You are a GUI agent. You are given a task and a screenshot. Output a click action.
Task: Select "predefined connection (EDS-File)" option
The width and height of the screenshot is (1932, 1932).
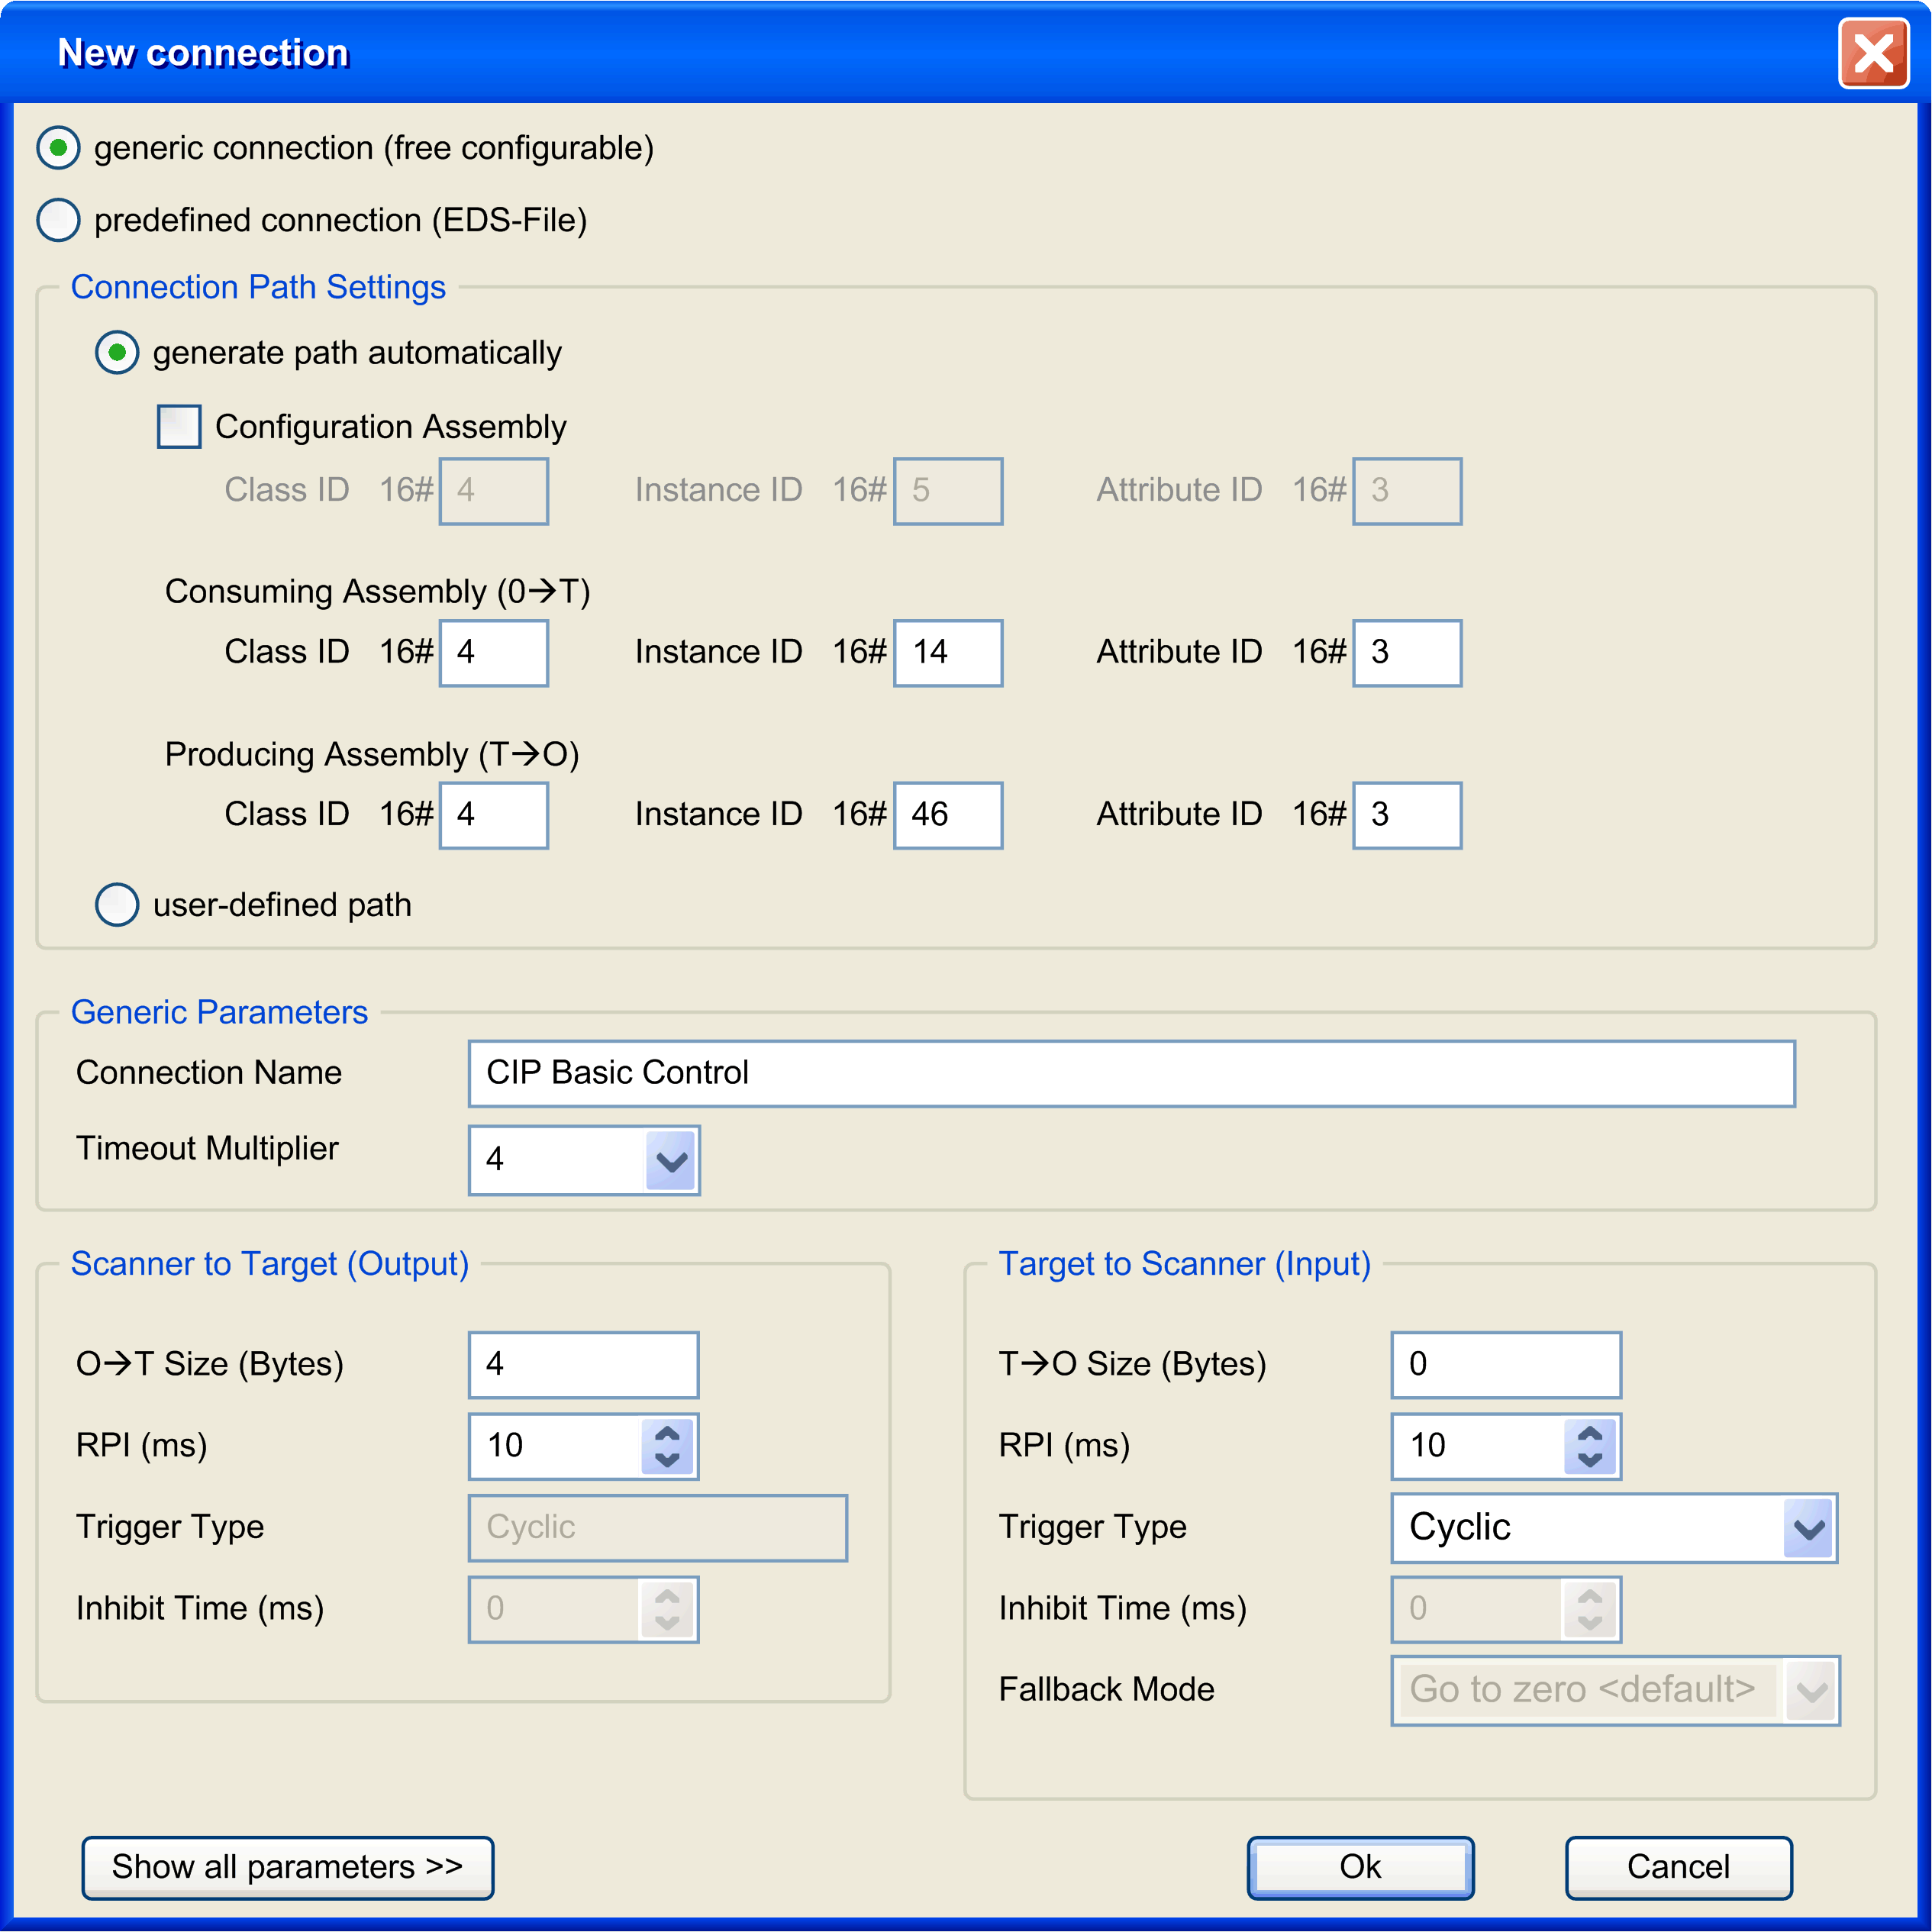pyautogui.click(x=59, y=220)
